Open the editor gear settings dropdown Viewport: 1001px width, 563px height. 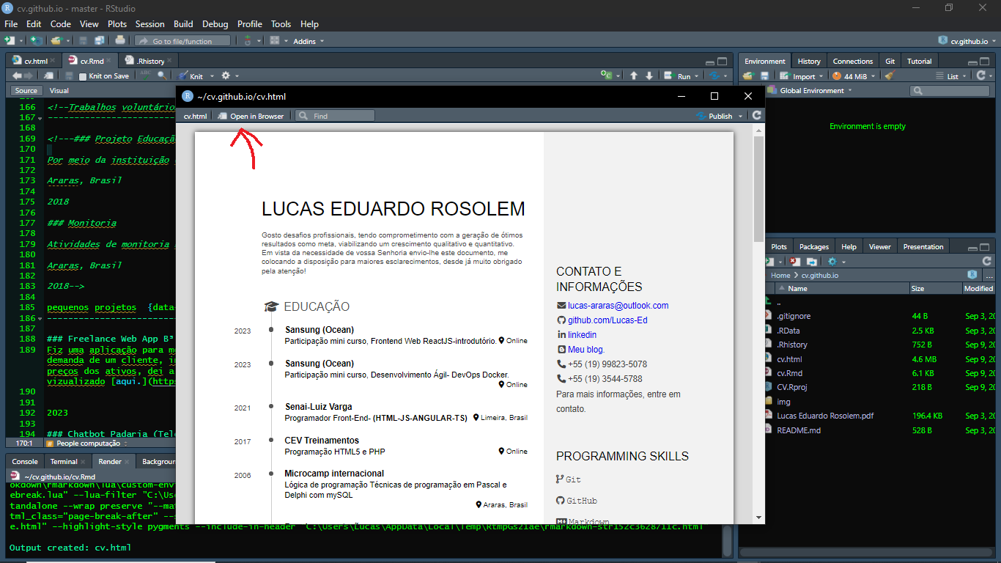pos(229,76)
